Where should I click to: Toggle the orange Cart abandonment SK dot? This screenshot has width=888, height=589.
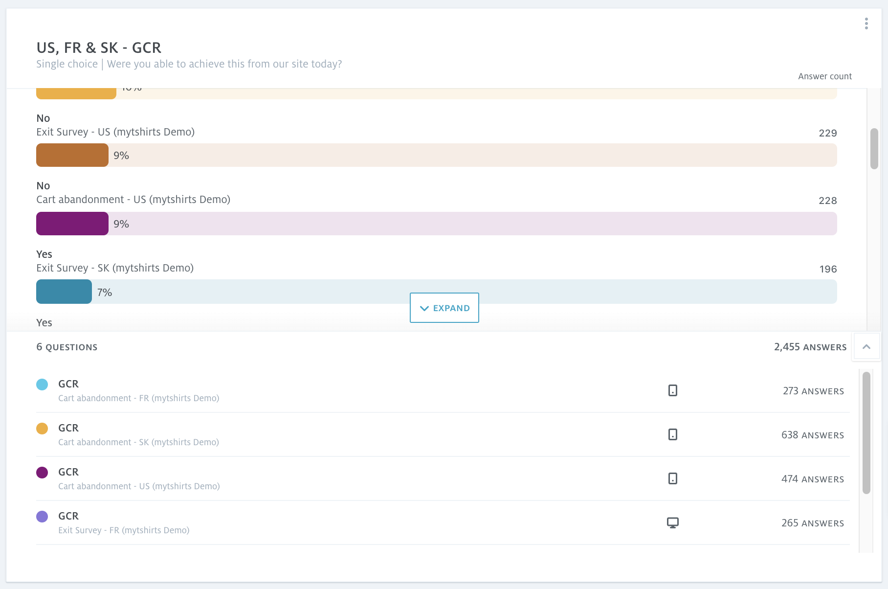(42, 429)
